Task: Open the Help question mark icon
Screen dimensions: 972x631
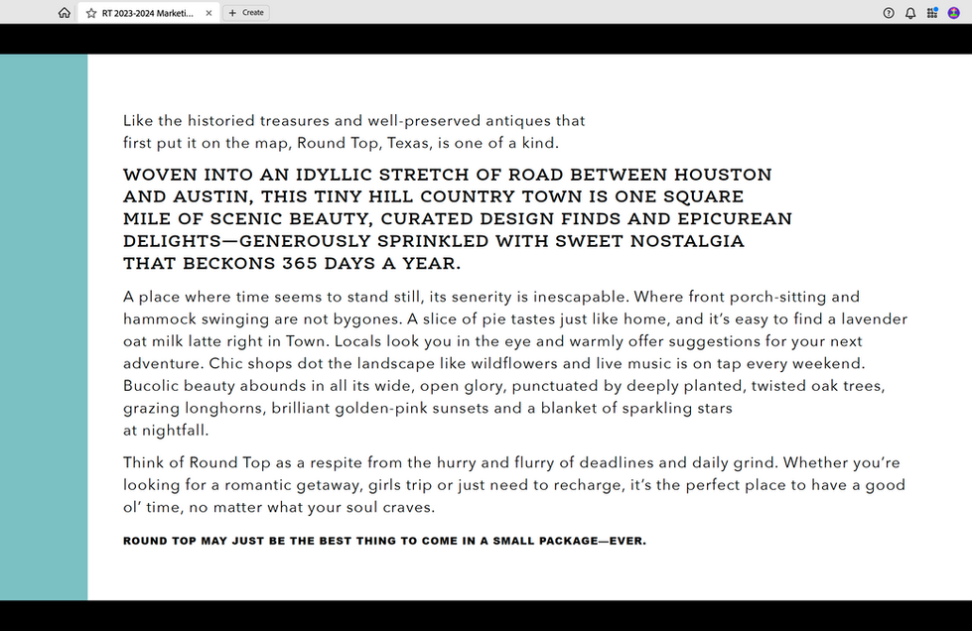Action: [x=889, y=13]
